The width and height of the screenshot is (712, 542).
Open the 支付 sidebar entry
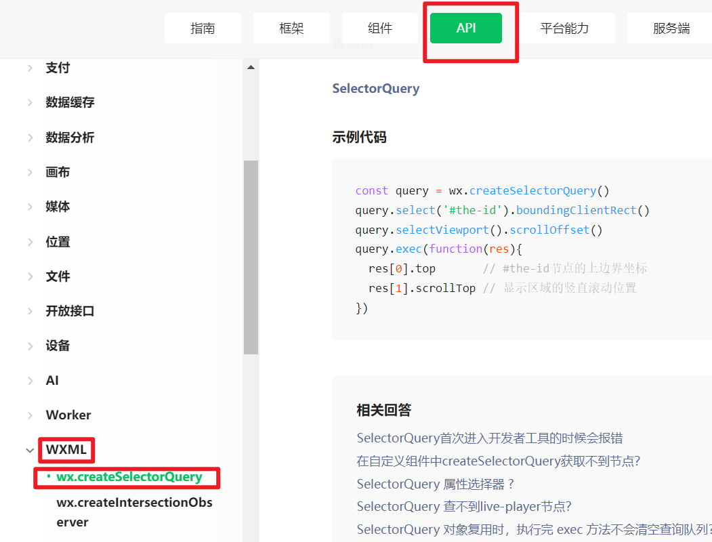(58, 68)
